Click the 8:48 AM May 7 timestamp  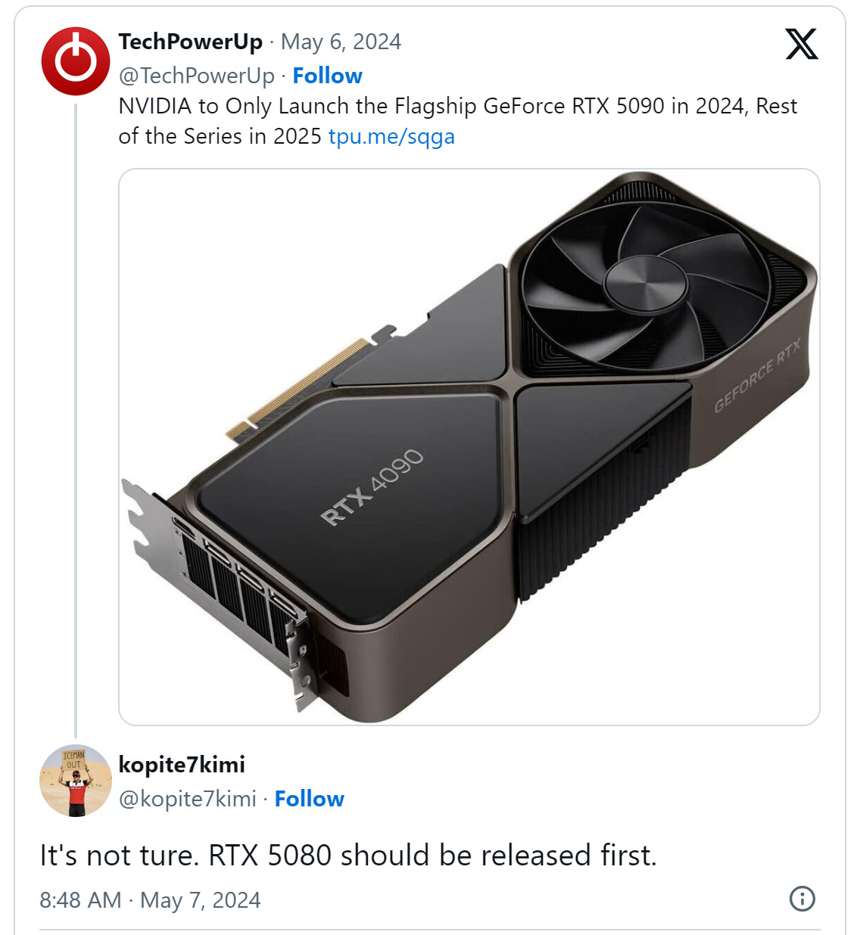tap(150, 900)
